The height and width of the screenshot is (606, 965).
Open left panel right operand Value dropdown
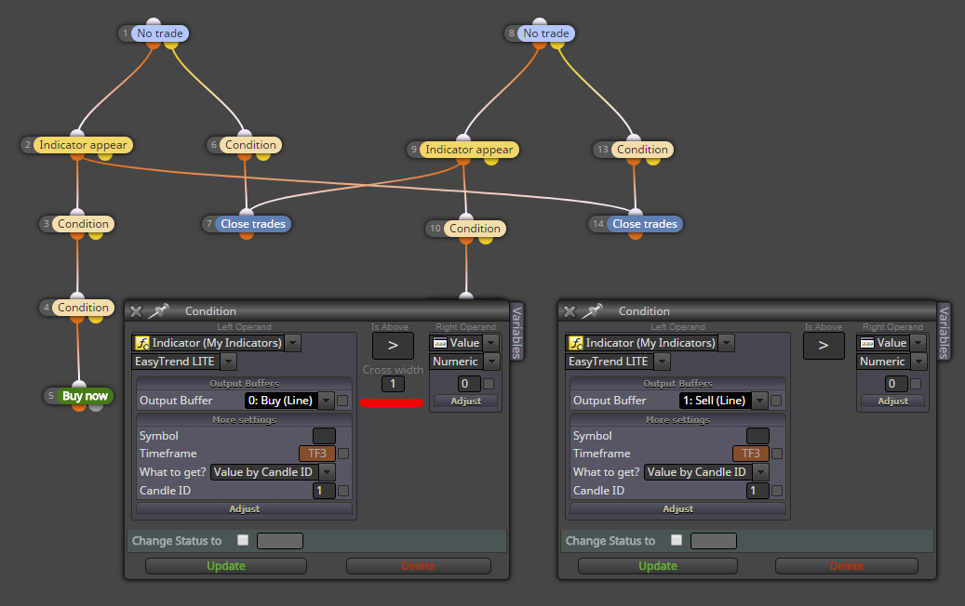click(491, 343)
